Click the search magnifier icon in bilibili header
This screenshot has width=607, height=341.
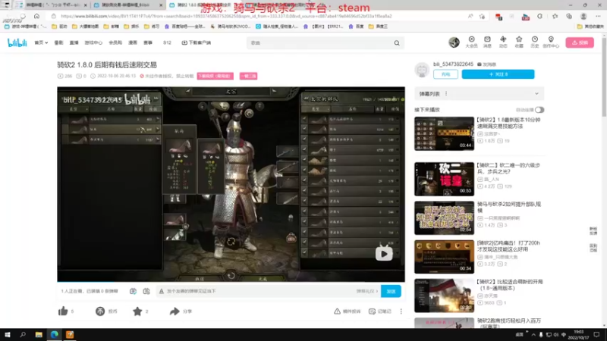[397, 43]
